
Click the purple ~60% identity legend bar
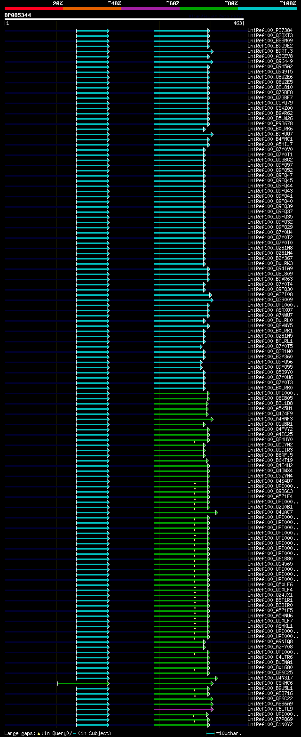150,8
